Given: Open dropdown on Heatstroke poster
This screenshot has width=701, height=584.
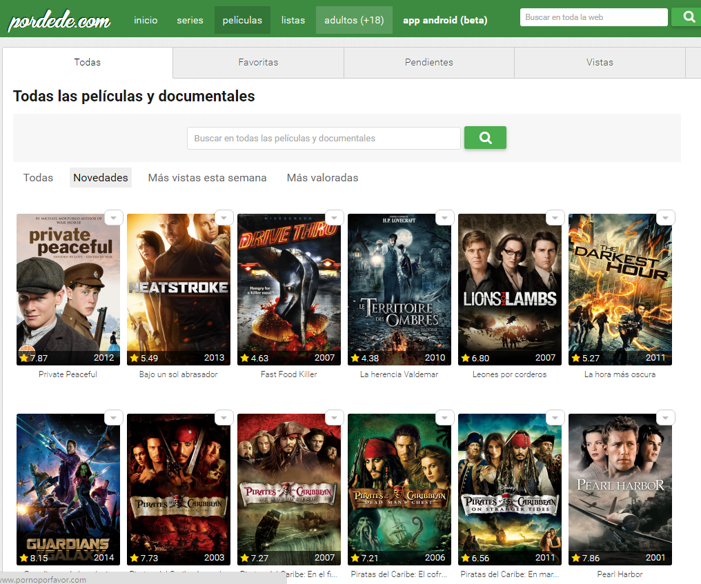Looking at the screenshot, I should point(224,218).
